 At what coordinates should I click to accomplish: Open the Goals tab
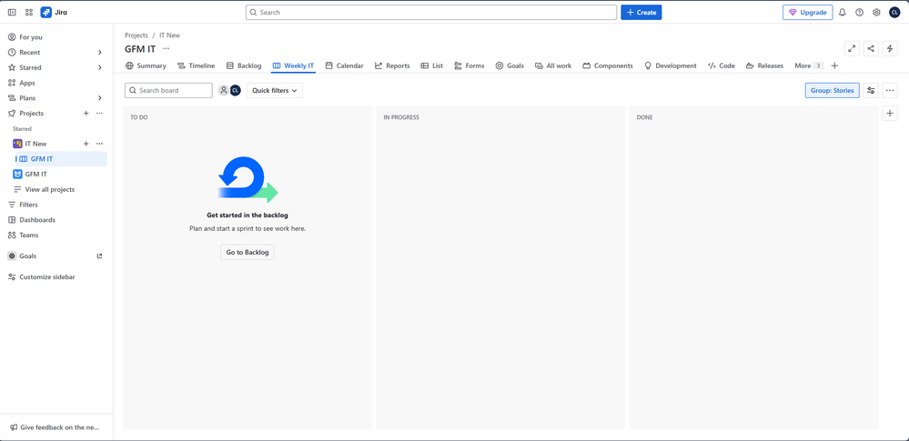(510, 66)
